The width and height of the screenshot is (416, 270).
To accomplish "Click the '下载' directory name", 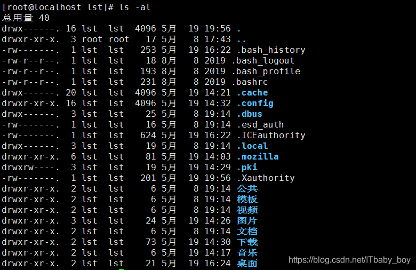I will pyautogui.click(x=247, y=242).
